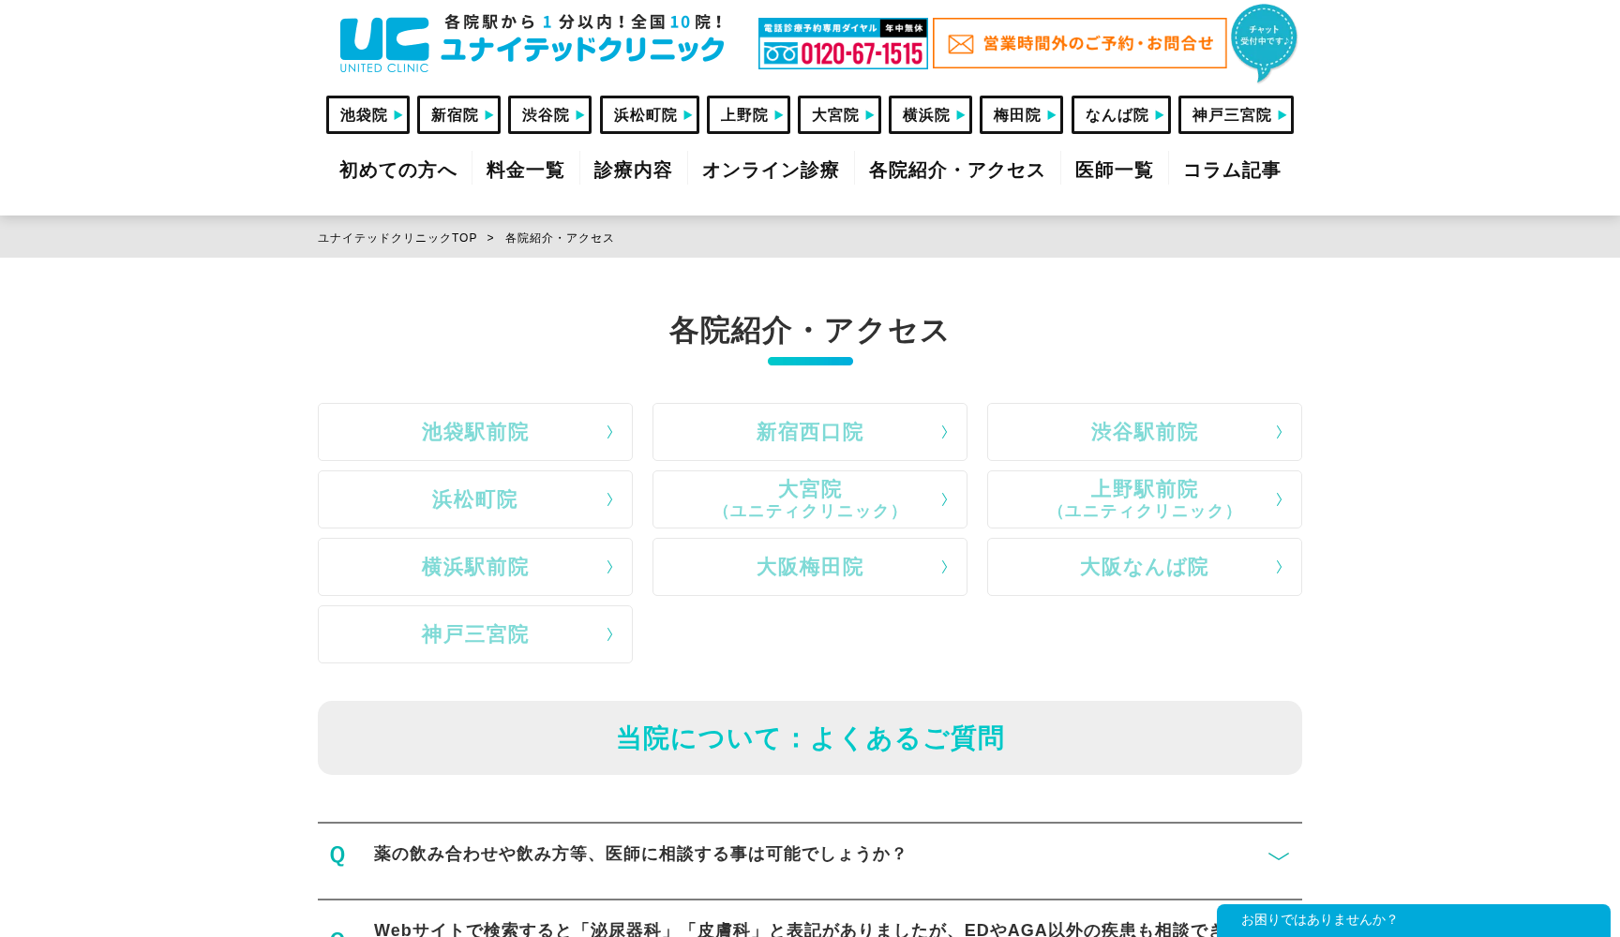Image resolution: width=1620 pixels, height=937 pixels.
Task: Open the 神戸三宮院 clinic card
Action: click(x=474, y=634)
